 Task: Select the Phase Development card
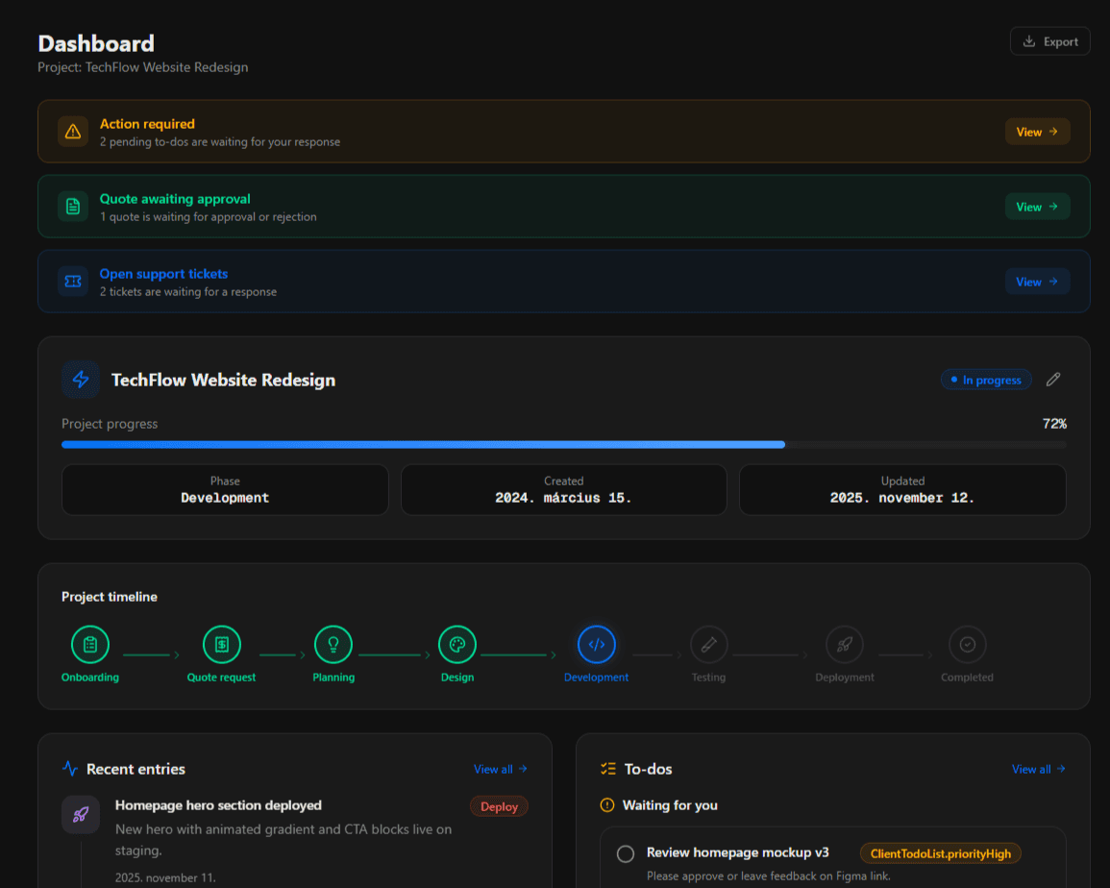225,489
